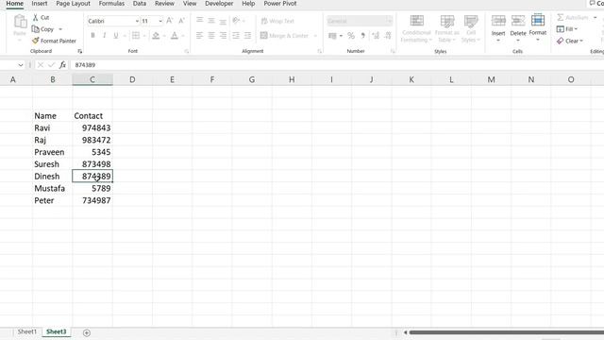Toggle Underline formatting

(116, 36)
